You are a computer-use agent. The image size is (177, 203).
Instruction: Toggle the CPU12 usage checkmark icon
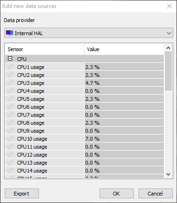[x=10, y=155]
